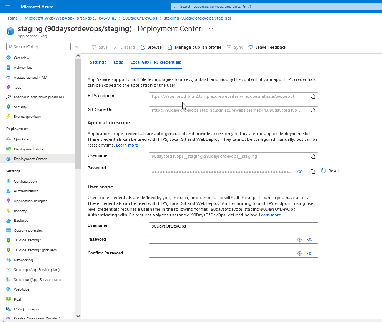This screenshot has width=382, height=322.
Task: Open Deployment slots in sidebar
Action: tap(28, 149)
